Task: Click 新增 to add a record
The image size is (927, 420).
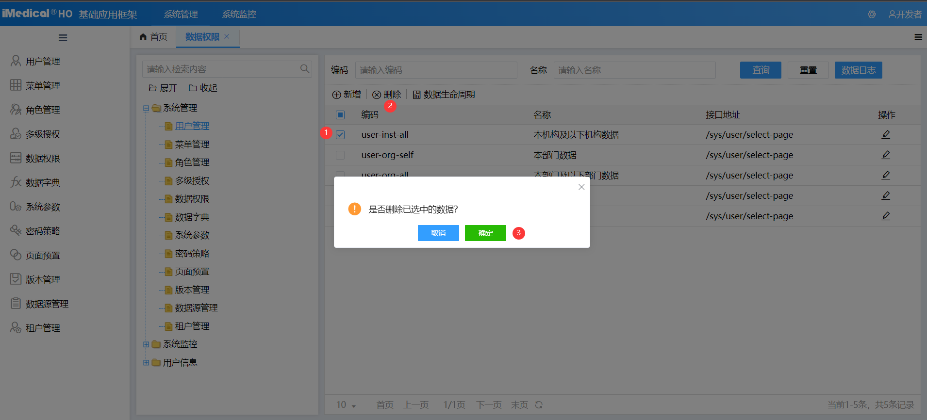Action: point(347,95)
